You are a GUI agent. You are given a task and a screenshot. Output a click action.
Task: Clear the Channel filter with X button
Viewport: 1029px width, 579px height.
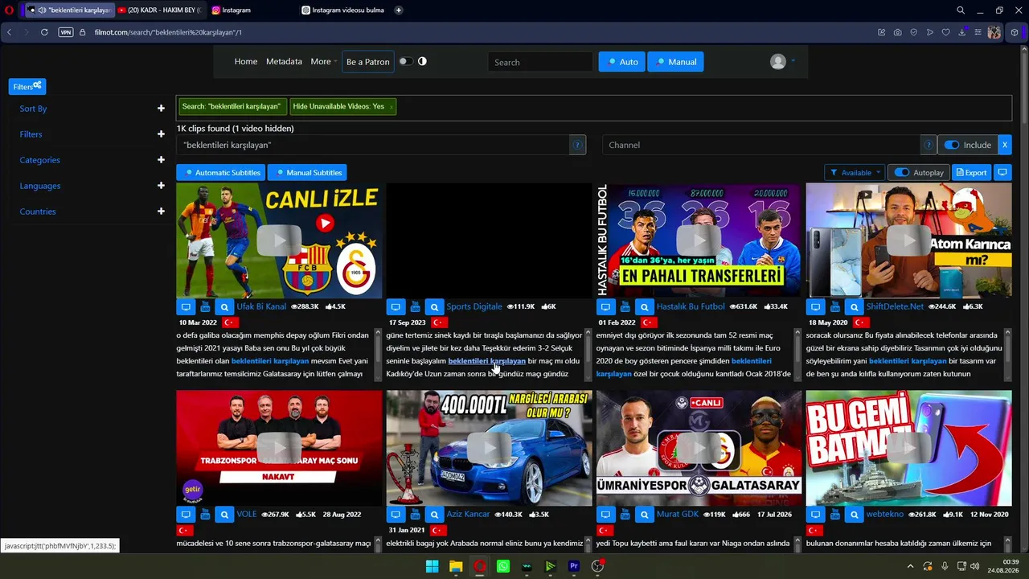[1004, 145]
